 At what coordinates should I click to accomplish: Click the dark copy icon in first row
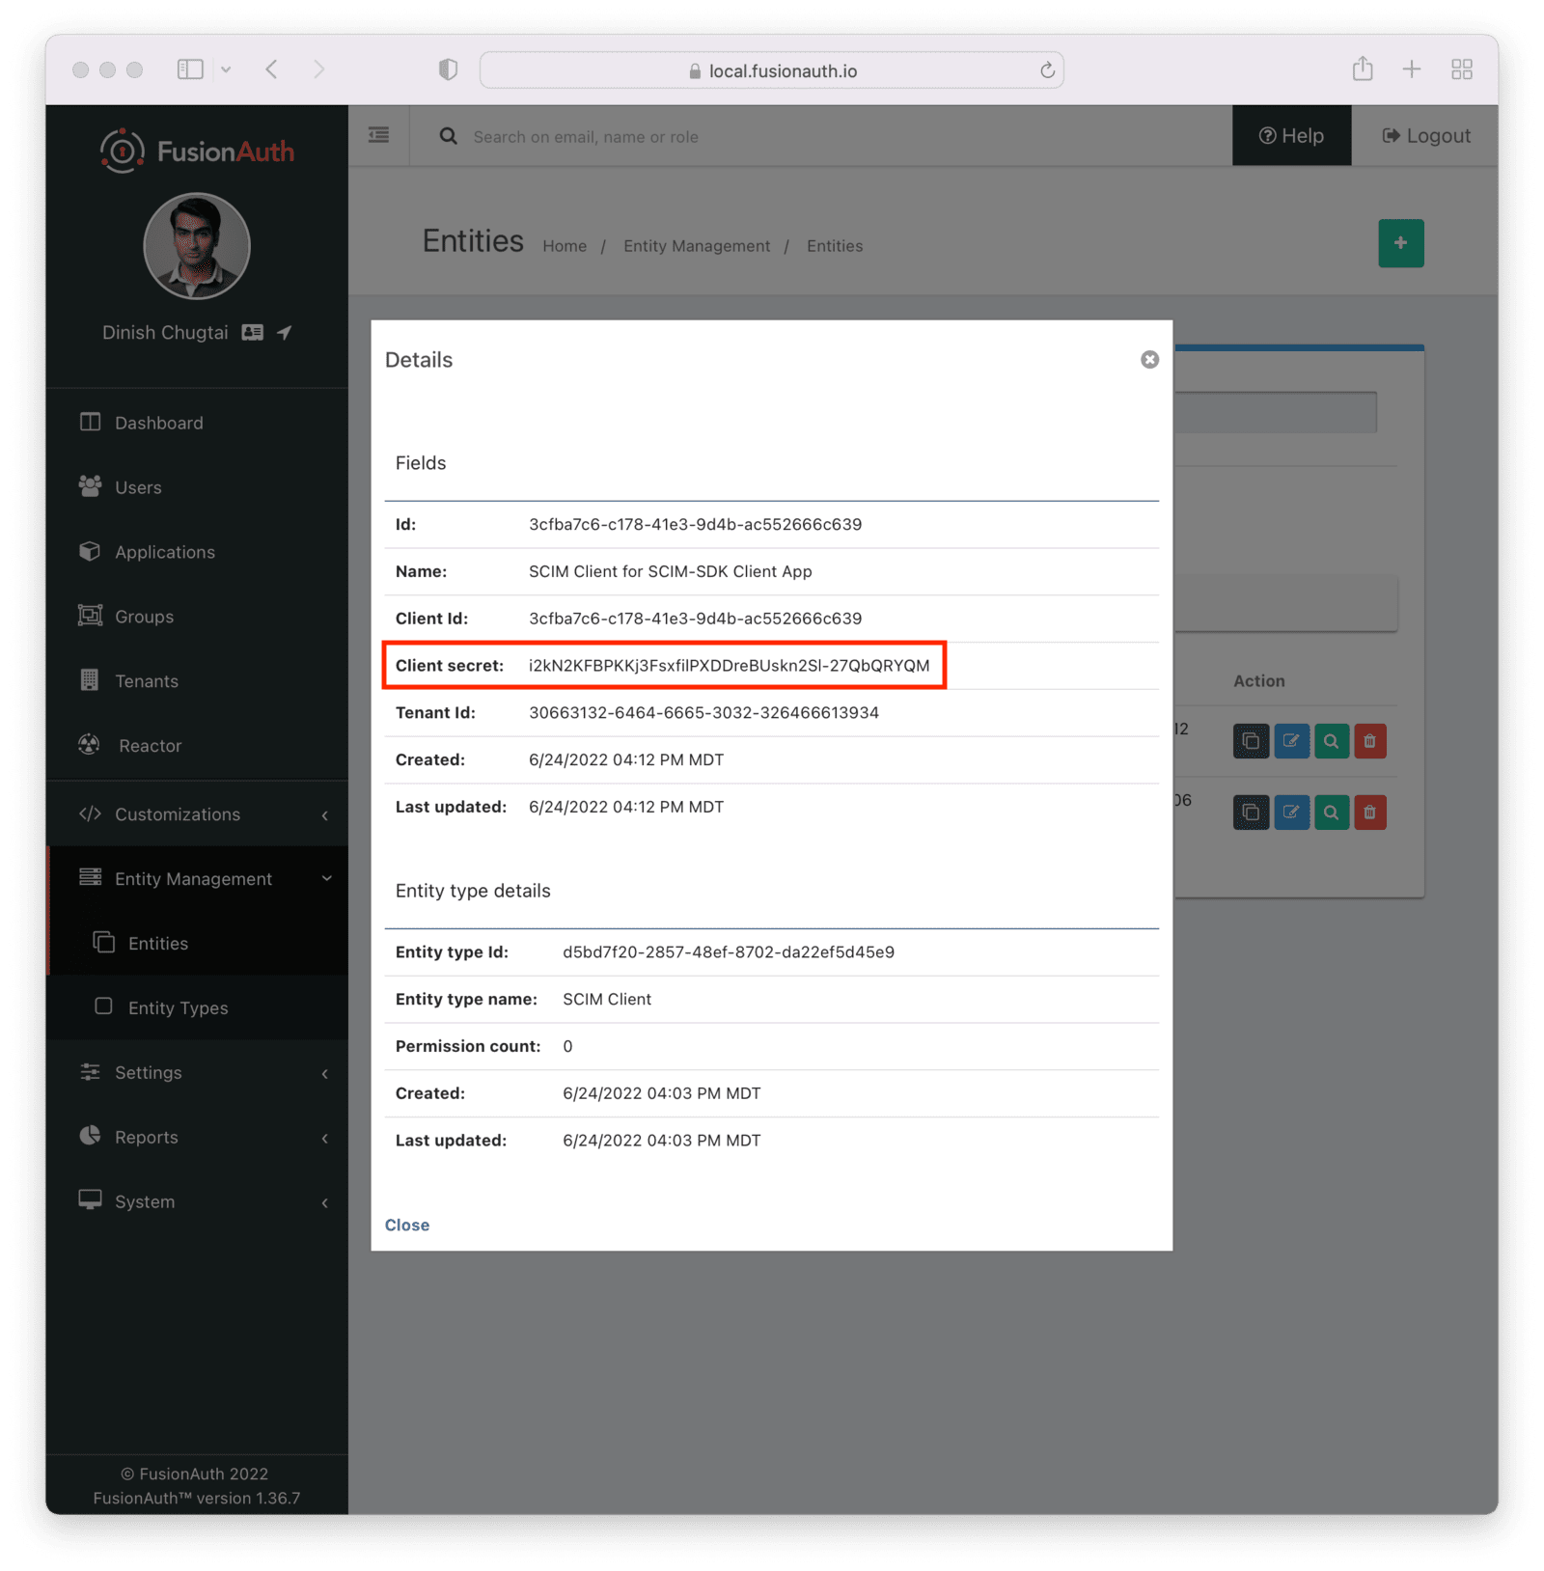[1251, 741]
